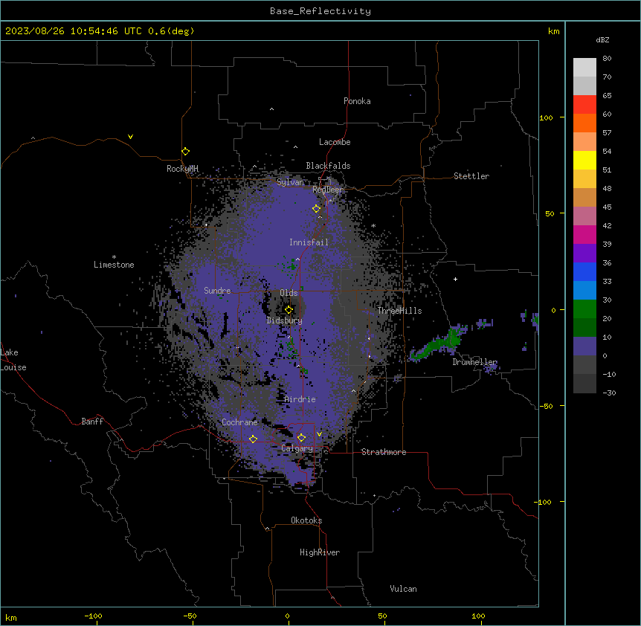Image resolution: width=641 pixels, height=626 pixels.
Task: Click the Okotoks label
Action: coord(306,520)
